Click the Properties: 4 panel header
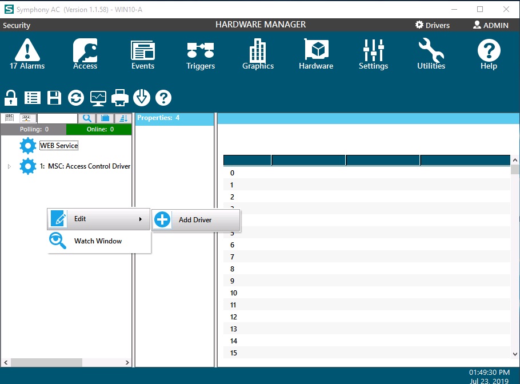Screen dimensions: 520x384 pos(174,118)
